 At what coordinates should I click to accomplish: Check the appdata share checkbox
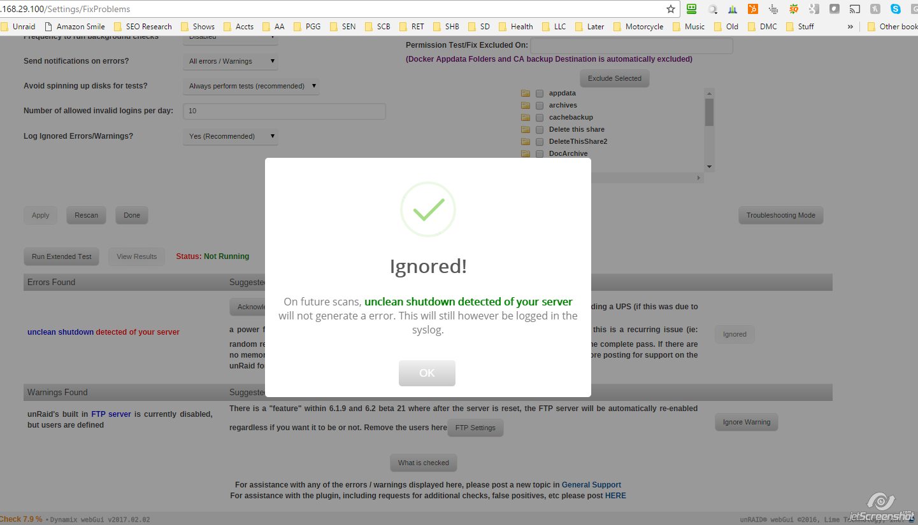point(540,94)
